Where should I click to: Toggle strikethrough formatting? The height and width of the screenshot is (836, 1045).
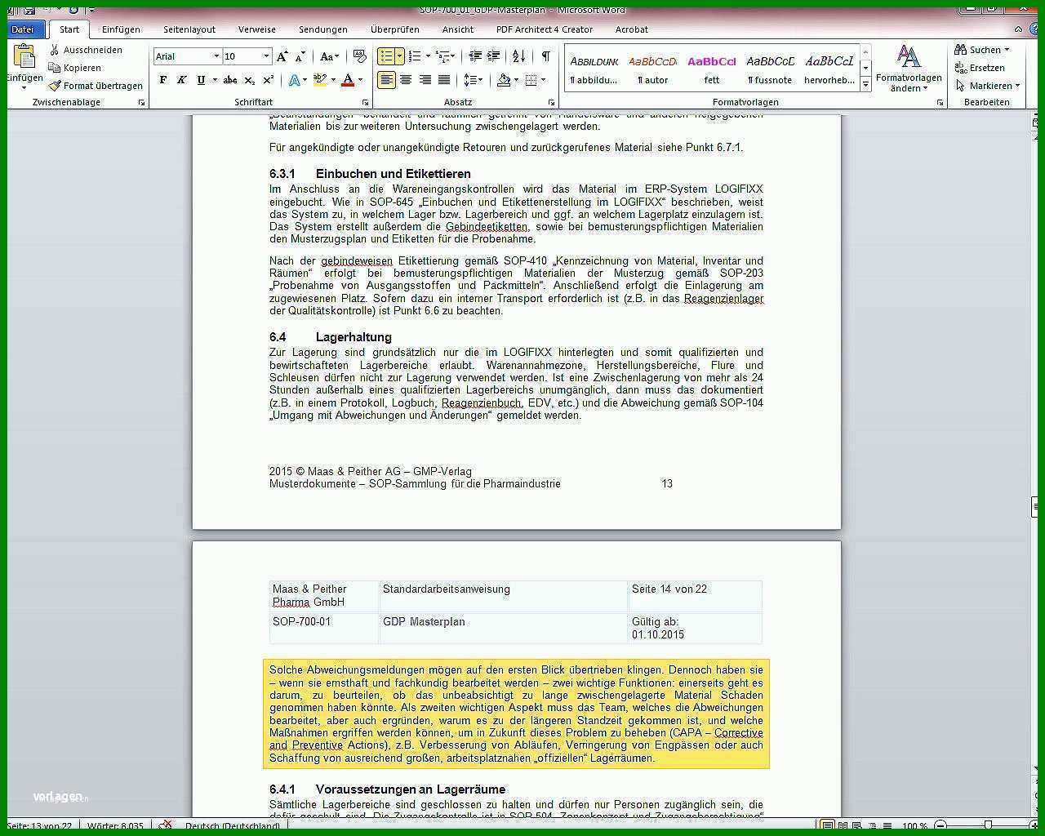230,80
